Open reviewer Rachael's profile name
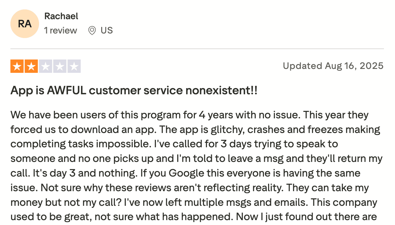Viewport: 395px width, 225px height. pos(61,16)
